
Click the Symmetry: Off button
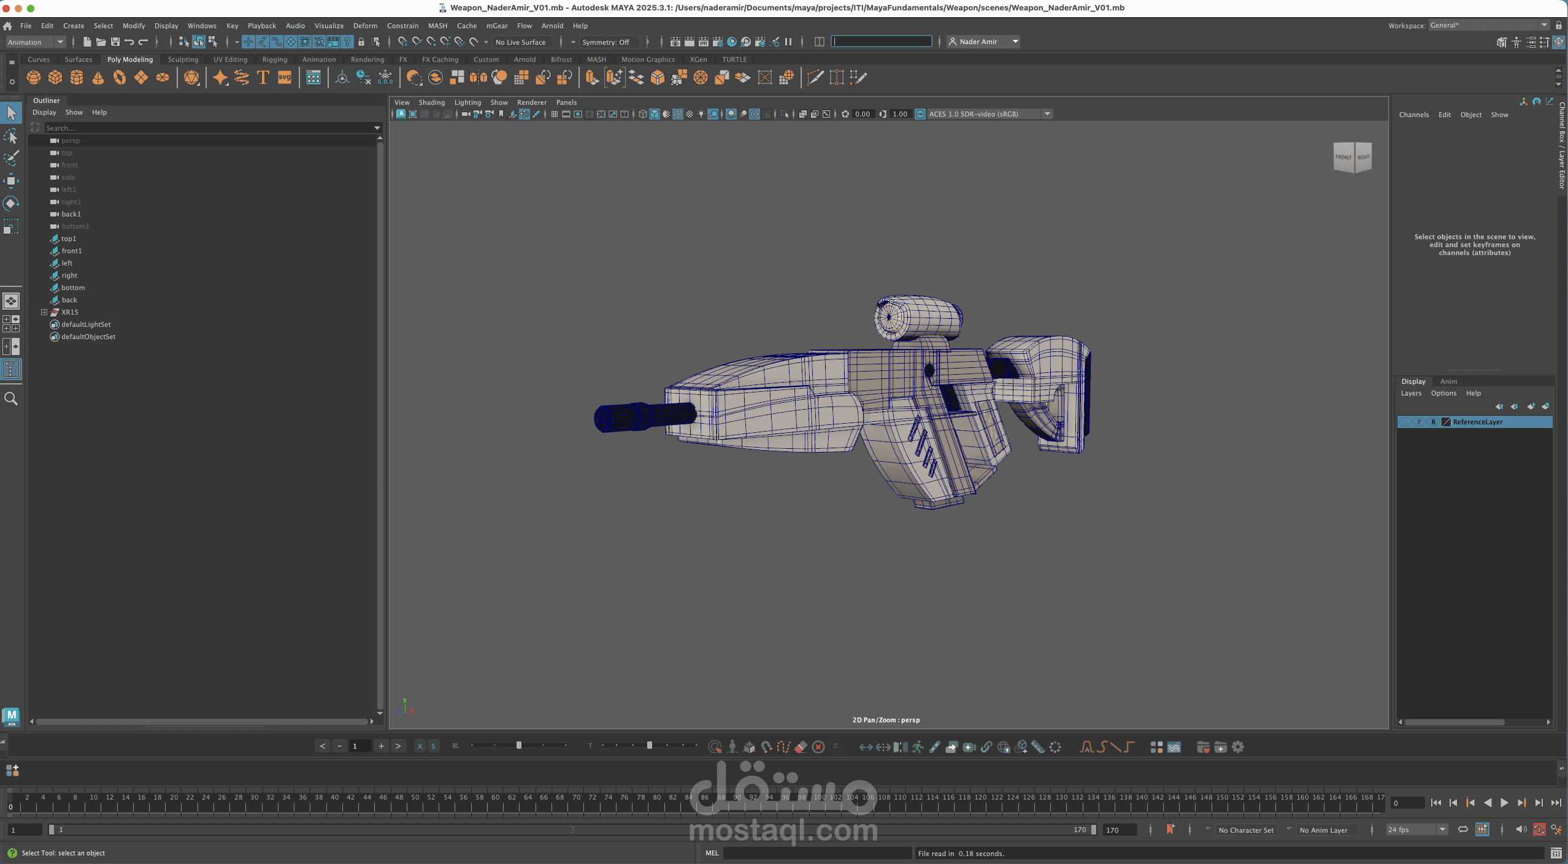(x=605, y=42)
